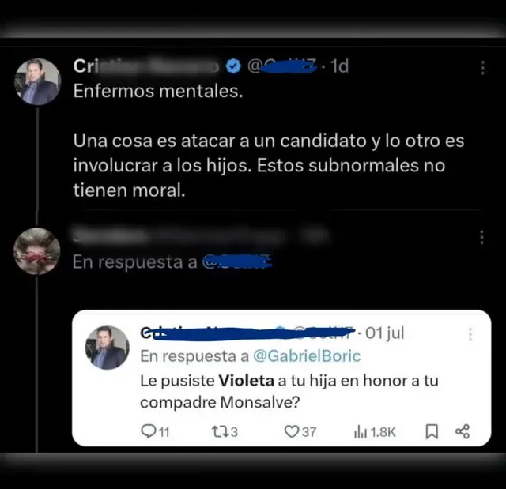Viewport: 506px width, 489px height.
Task: Open three-dot menu on the top tweet
Action: pyautogui.click(x=482, y=68)
